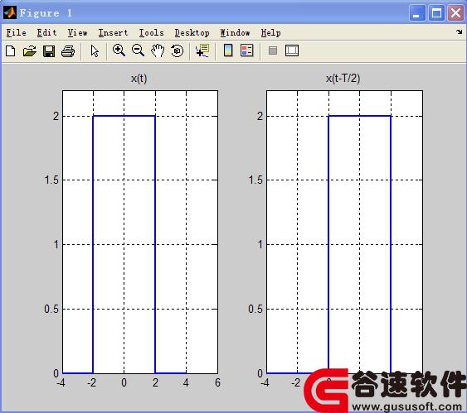The height and width of the screenshot is (413, 467).
Task: Click the Show Plot Tools icon
Action: click(x=292, y=50)
